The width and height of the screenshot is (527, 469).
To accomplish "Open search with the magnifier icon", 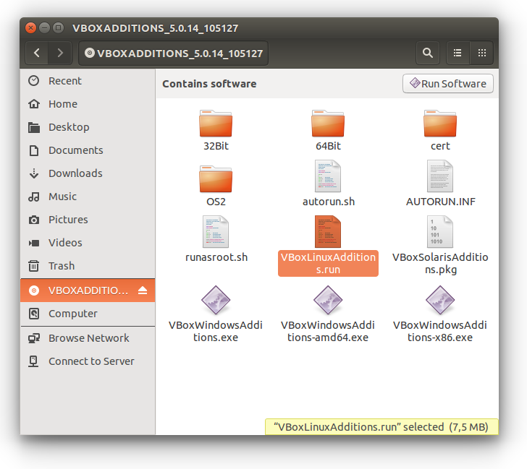I will tap(428, 53).
